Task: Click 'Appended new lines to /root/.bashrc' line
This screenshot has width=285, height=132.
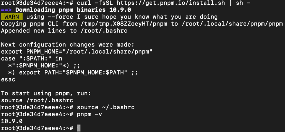Action: tap(64, 31)
